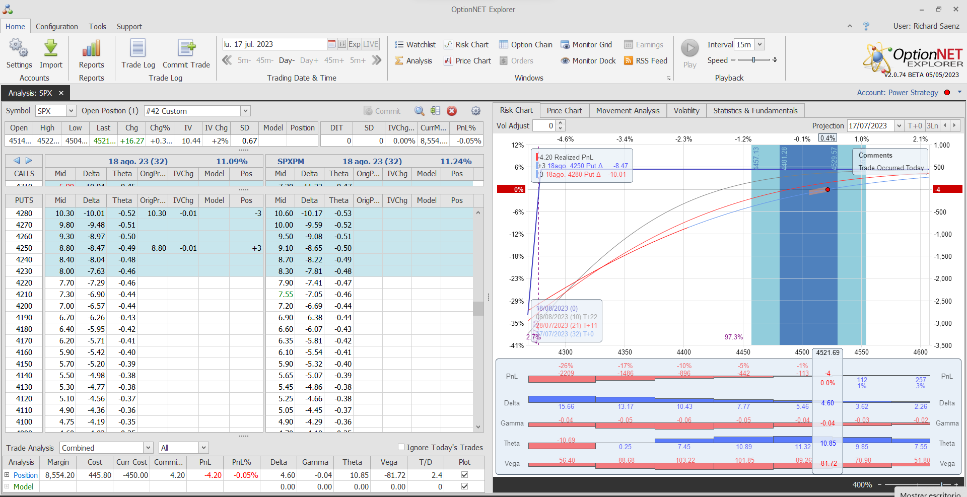The image size is (967, 497).
Task: Click the red delete position icon
Action: pyautogui.click(x=452, y=111)
